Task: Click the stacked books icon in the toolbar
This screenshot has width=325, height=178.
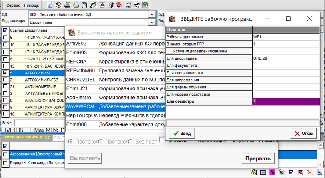Action: pyautogui.click(x=119, y=6)
